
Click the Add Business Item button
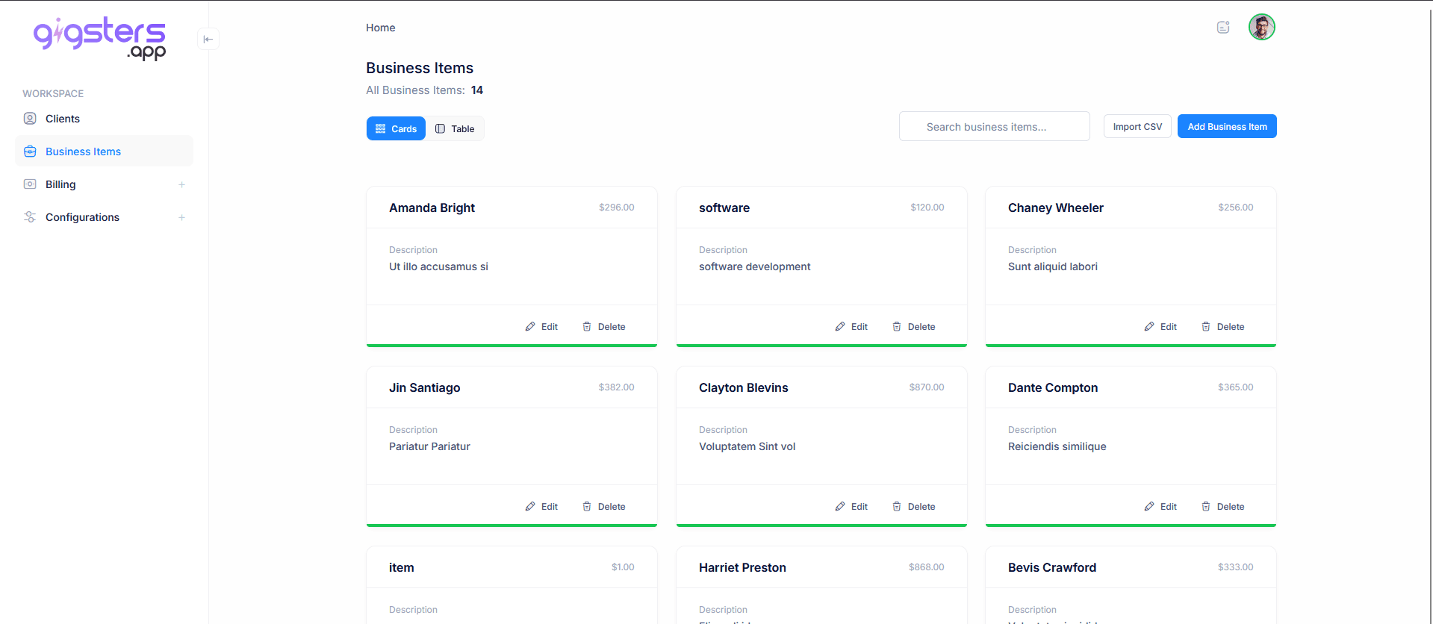[1227, 127]
